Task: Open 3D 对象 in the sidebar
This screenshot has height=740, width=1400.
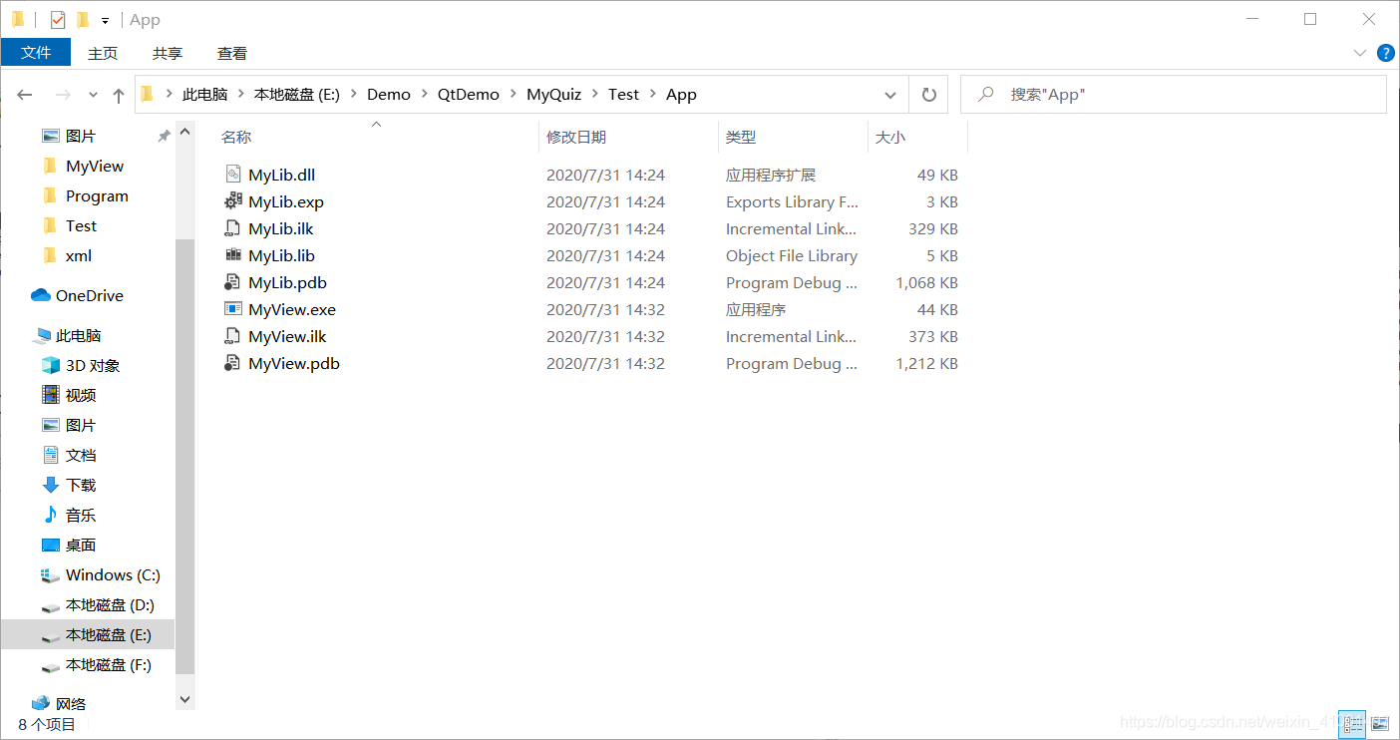Action: [81, 365]
